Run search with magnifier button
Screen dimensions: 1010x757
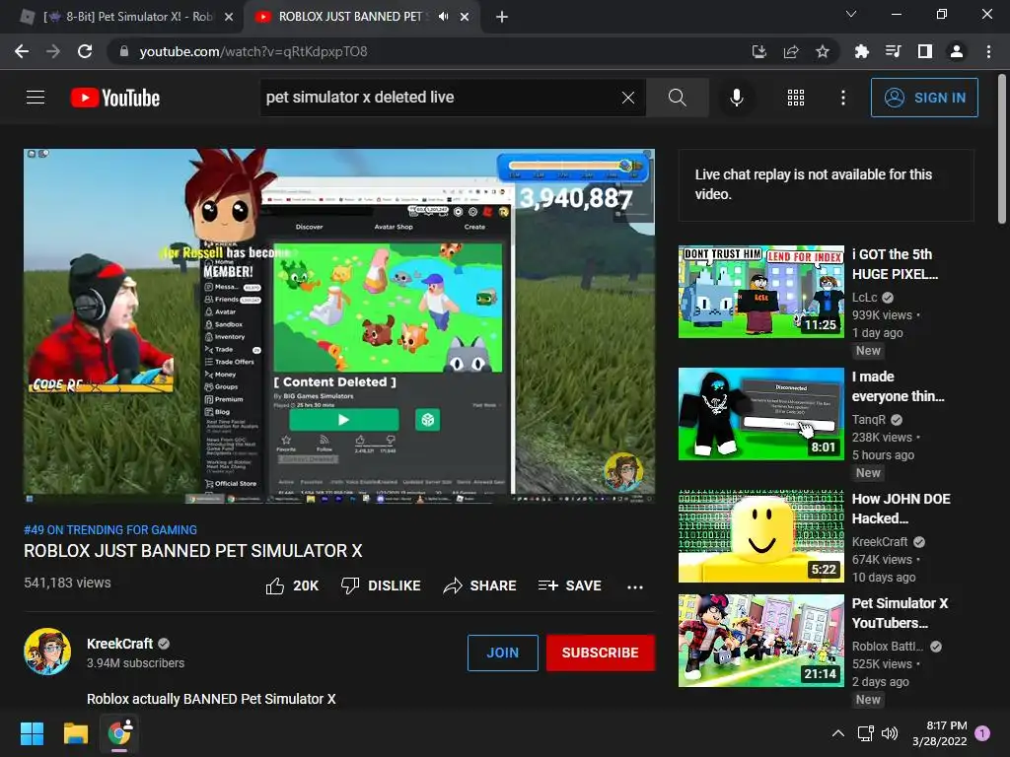pos(677,98)
